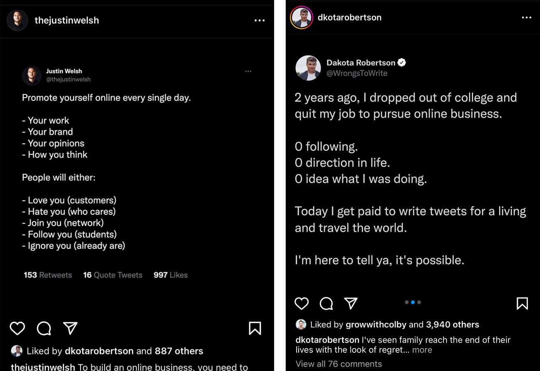Screen dimensions: 540x371
Task: Save the dkotarobertson post with bookmark icon
Action: [x=522, y=303]
